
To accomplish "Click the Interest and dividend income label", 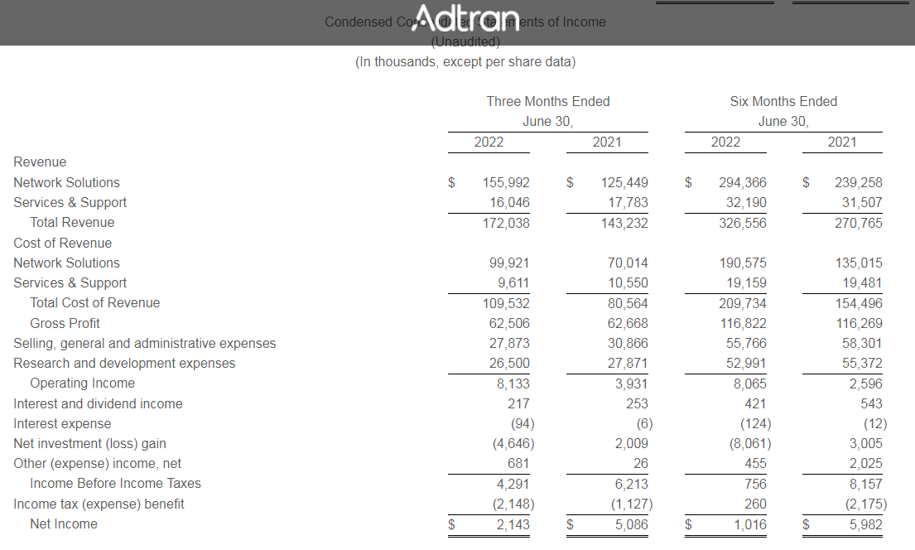I will pos(98,404).
